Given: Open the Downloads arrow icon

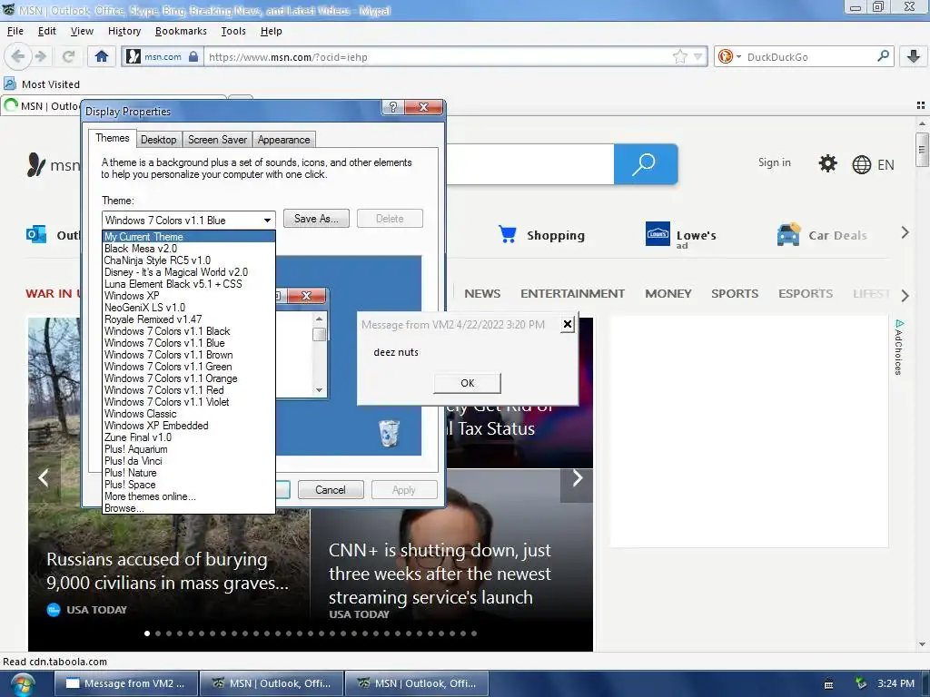Looking at the screenshot, I should coord(914,57).
